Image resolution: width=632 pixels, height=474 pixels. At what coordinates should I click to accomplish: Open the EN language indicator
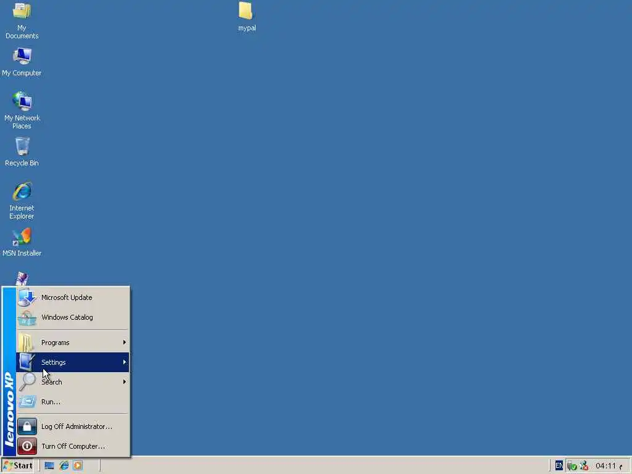[x=559, y=465]
